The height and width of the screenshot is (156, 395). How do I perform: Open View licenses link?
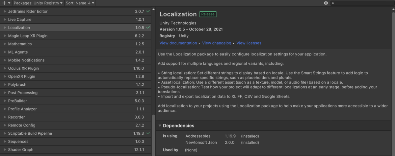pyautogui.click(x=249, y=43)
